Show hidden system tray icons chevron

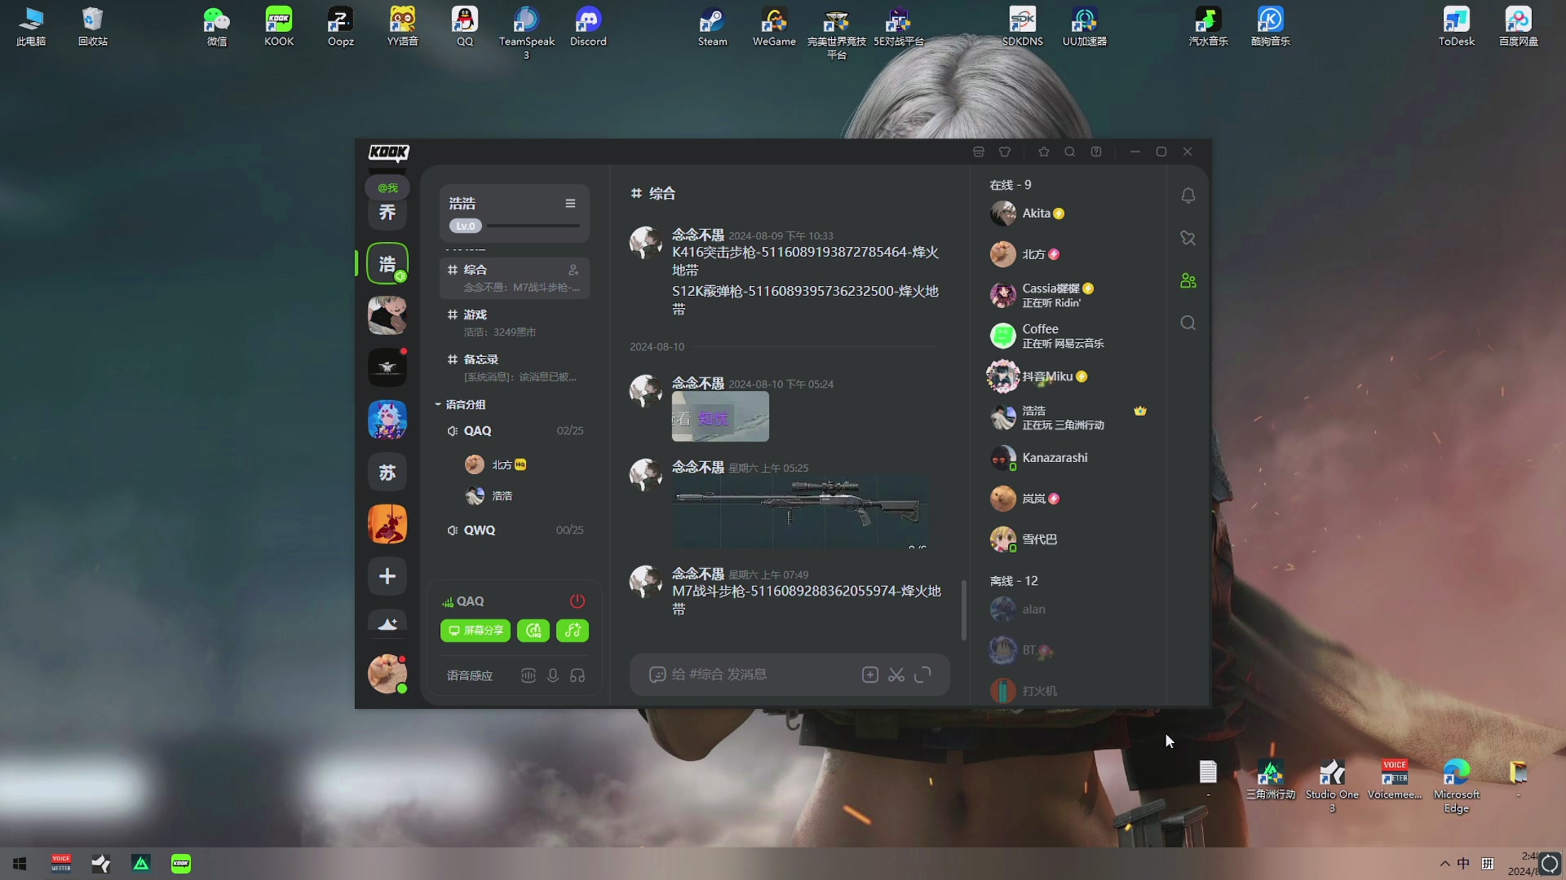click(1444, 864)
